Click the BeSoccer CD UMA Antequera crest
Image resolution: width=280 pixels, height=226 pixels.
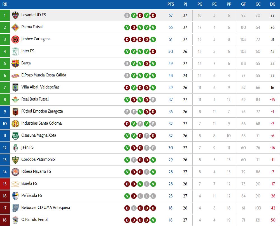click(x=15, y=208)
